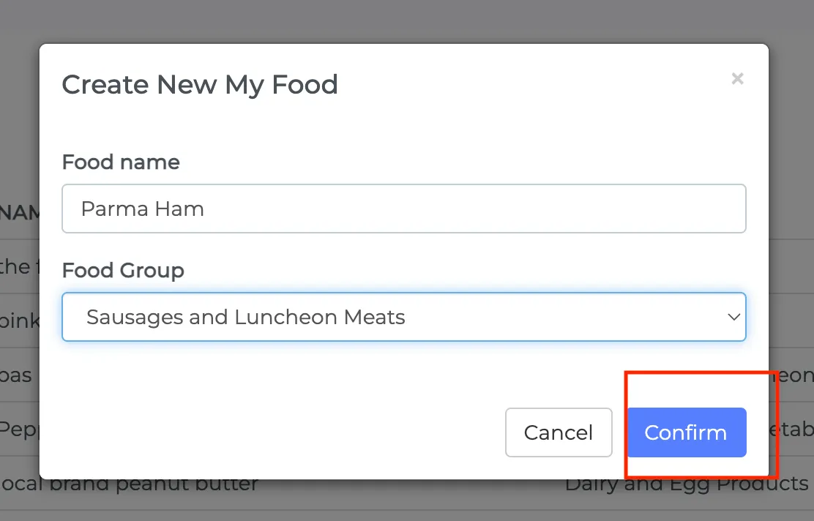Click the "Food name" label
This screenshot has height=521, width=814.
[121, 162]
